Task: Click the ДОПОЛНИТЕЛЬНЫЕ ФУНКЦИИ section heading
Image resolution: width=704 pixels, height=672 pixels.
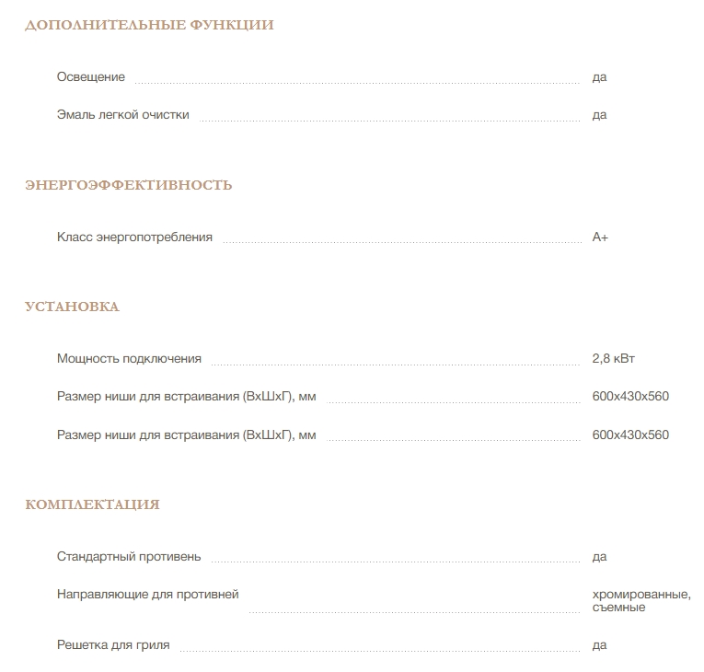Action: pos(149,25)
